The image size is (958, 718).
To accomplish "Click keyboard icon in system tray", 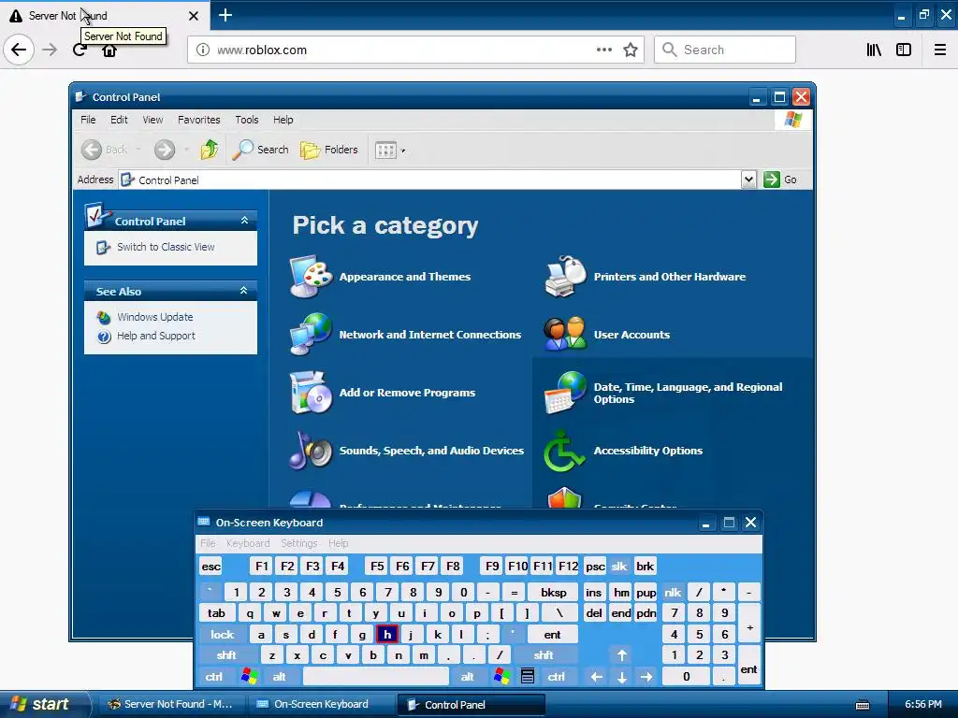I will point(862,705).
